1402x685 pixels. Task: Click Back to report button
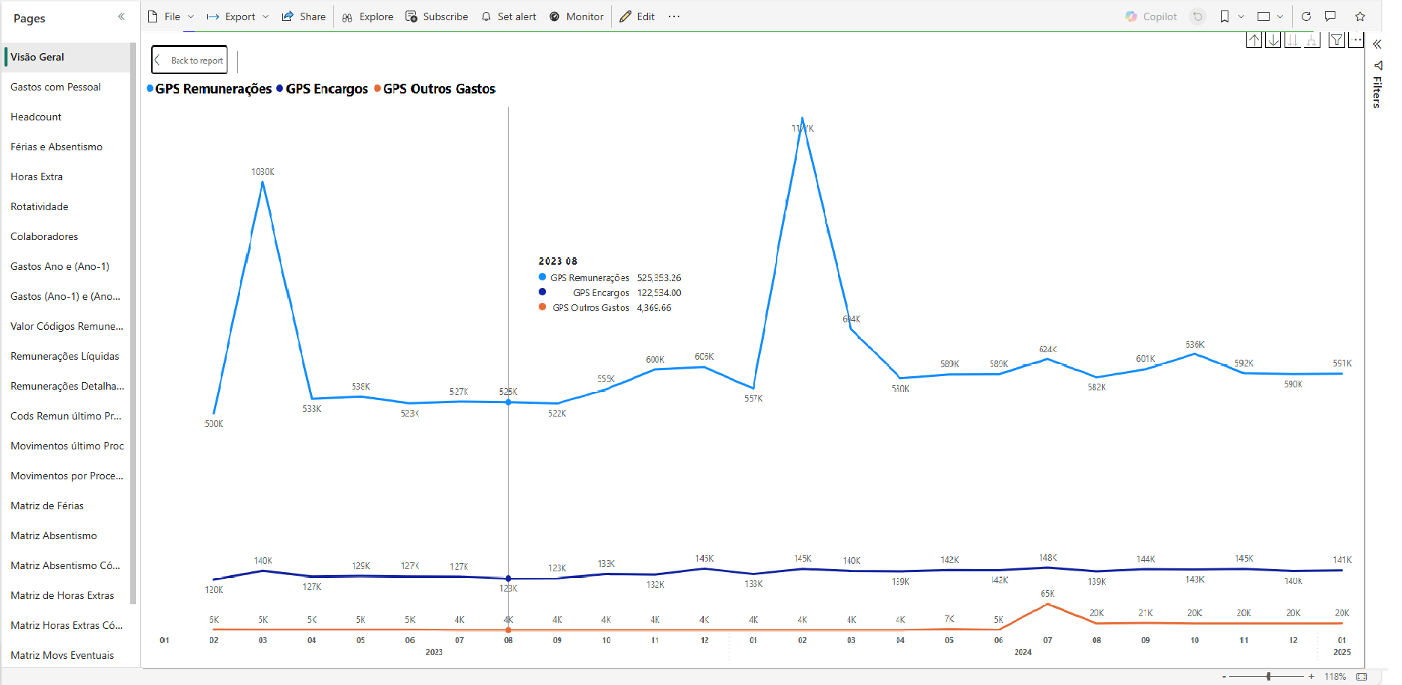coord(189,61)
